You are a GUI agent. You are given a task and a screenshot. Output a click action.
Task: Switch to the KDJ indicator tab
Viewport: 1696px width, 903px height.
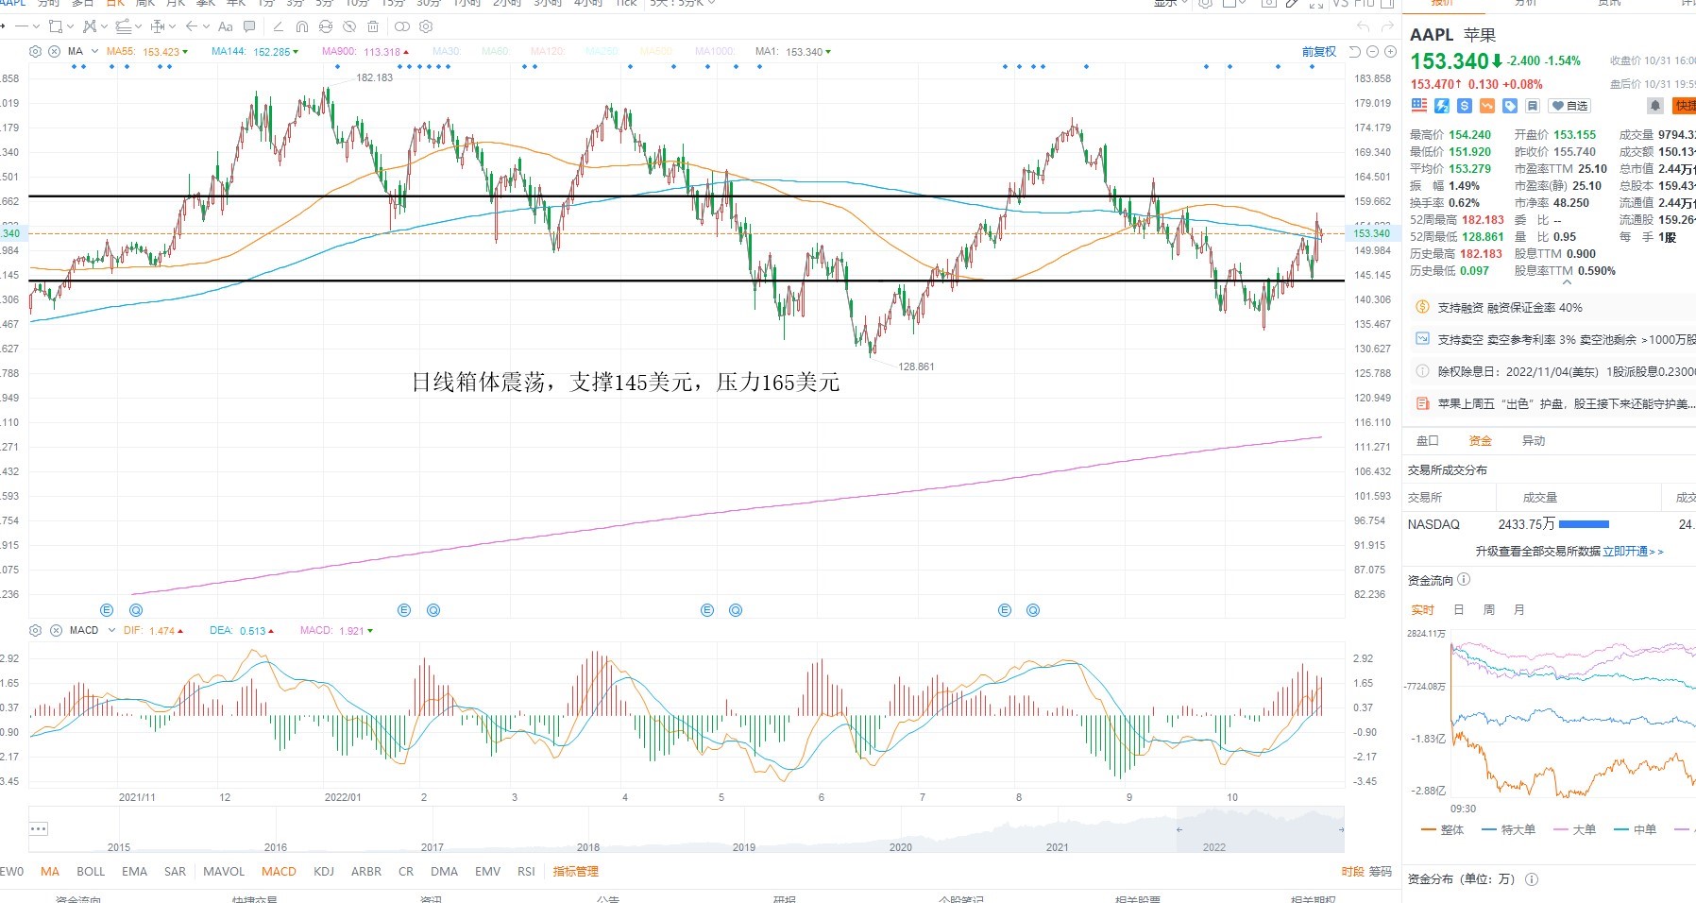tap(324, 872)
